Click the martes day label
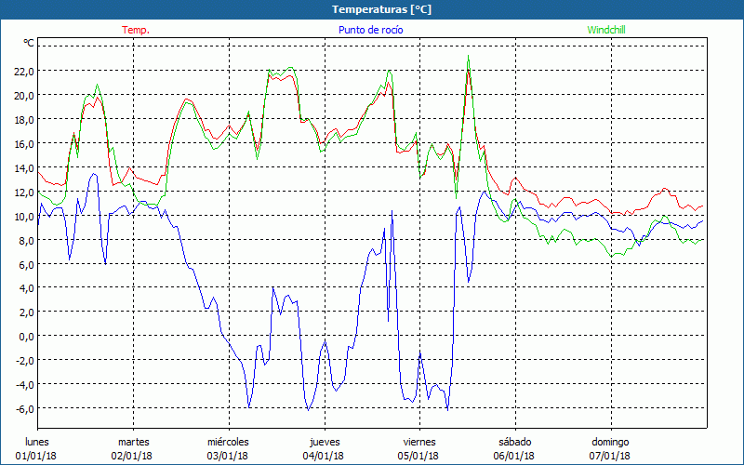The height and width of the screenshot is (465, 744). tap(133, 442)
